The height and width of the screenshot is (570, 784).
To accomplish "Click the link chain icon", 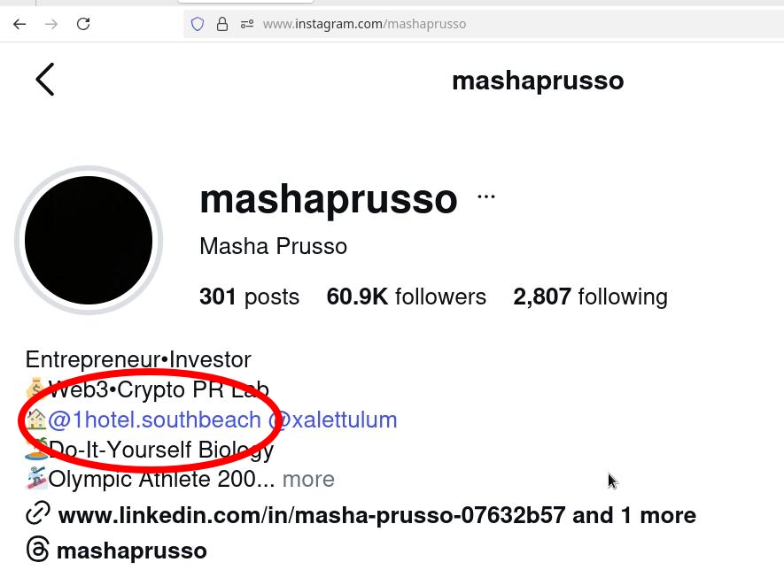I will [38, 513].
